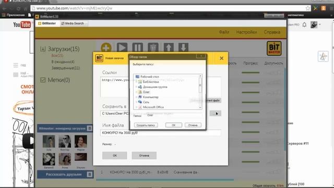Click Отмена in the Новая закачка dialog
334x188 pixels.
click(144, 156)
